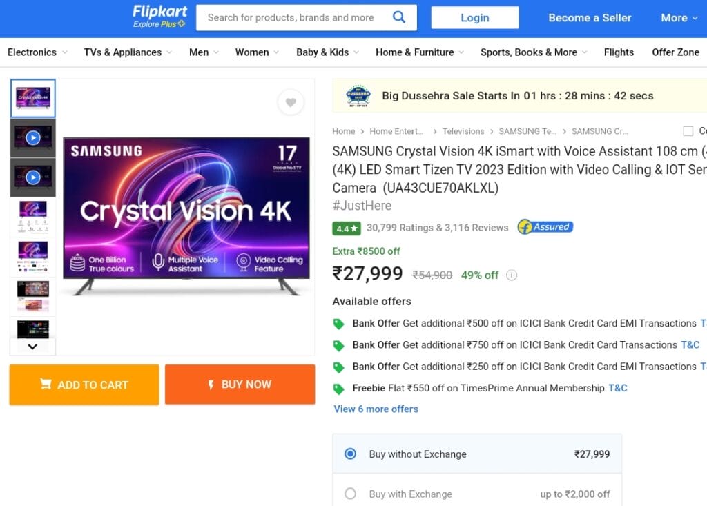Click the Flipkart Assured badge
The image size is (707, 506).
point(545,227)
